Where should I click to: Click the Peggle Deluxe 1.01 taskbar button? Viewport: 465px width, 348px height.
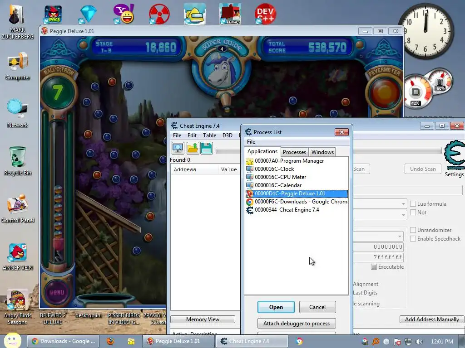178,341
